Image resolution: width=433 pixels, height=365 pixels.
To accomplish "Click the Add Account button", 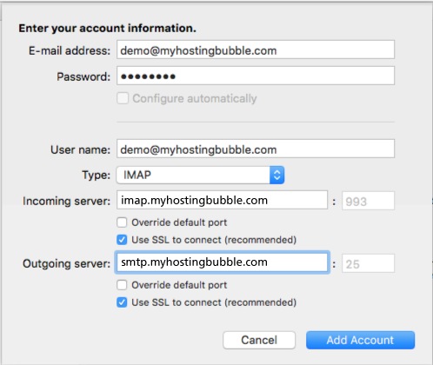I will (x=360, y=340).
